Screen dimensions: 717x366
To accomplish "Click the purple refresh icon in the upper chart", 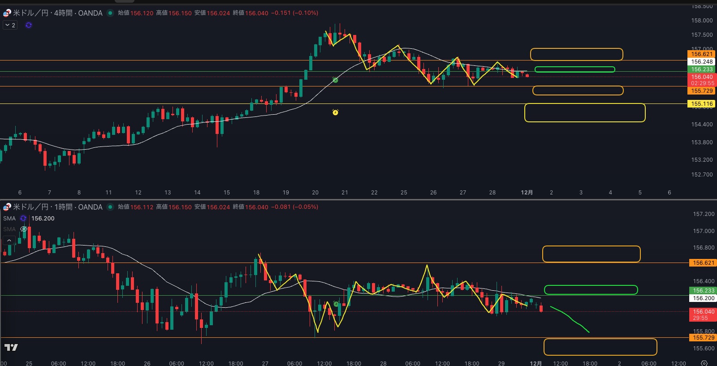I will tap(29, 25).
